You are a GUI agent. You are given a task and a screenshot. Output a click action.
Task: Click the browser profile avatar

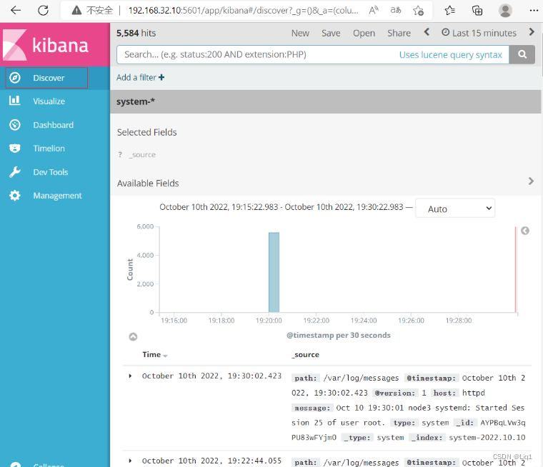[505, 11]
